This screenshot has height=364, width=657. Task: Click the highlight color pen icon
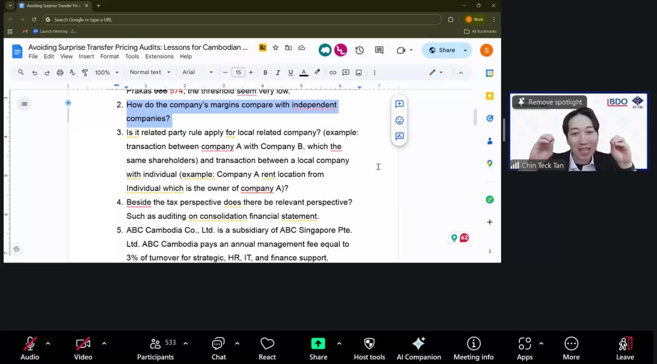pyautogui.click(x=317, y=73)
